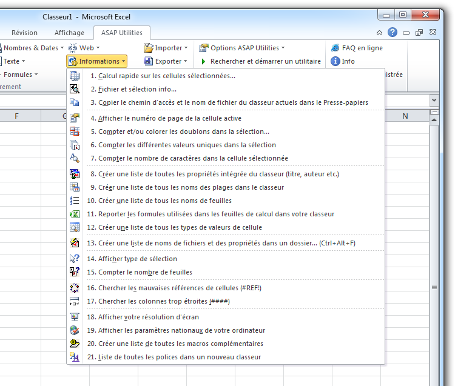
Task: Select Reporter les formules utilisées entry
Action: tap(226, 214)
